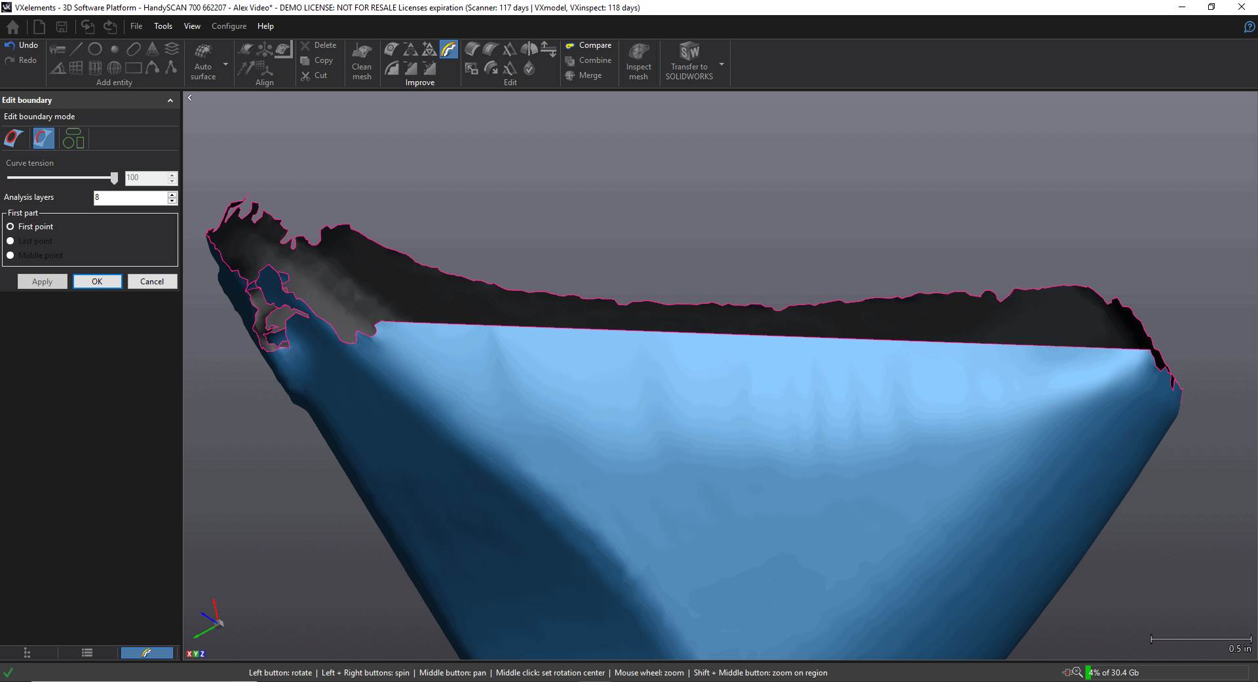This screenshot has height=682, width=1258.
Task: Open the Transfer to SOLIDWORKS dropdown arrow
Action: [x=722, y=64]
